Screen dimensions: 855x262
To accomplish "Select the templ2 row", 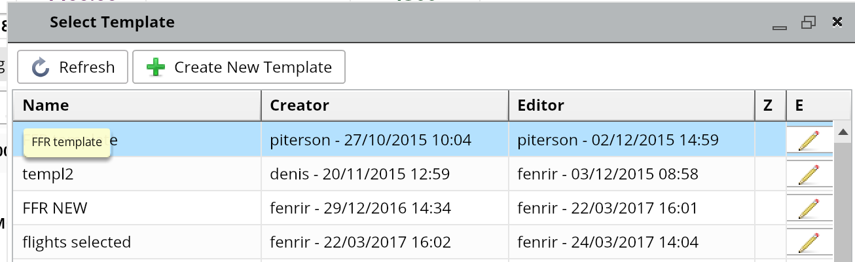I will pyautogui.click(x=136, y=174).
